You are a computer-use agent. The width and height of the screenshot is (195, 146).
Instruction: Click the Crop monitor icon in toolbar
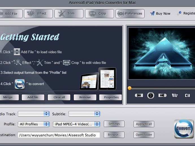click(92, 14)
